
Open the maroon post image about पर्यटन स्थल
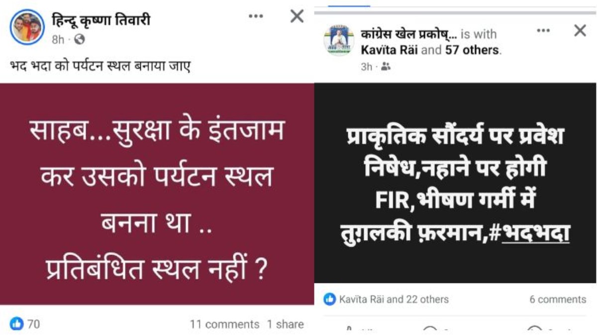(x=157, y=194)
